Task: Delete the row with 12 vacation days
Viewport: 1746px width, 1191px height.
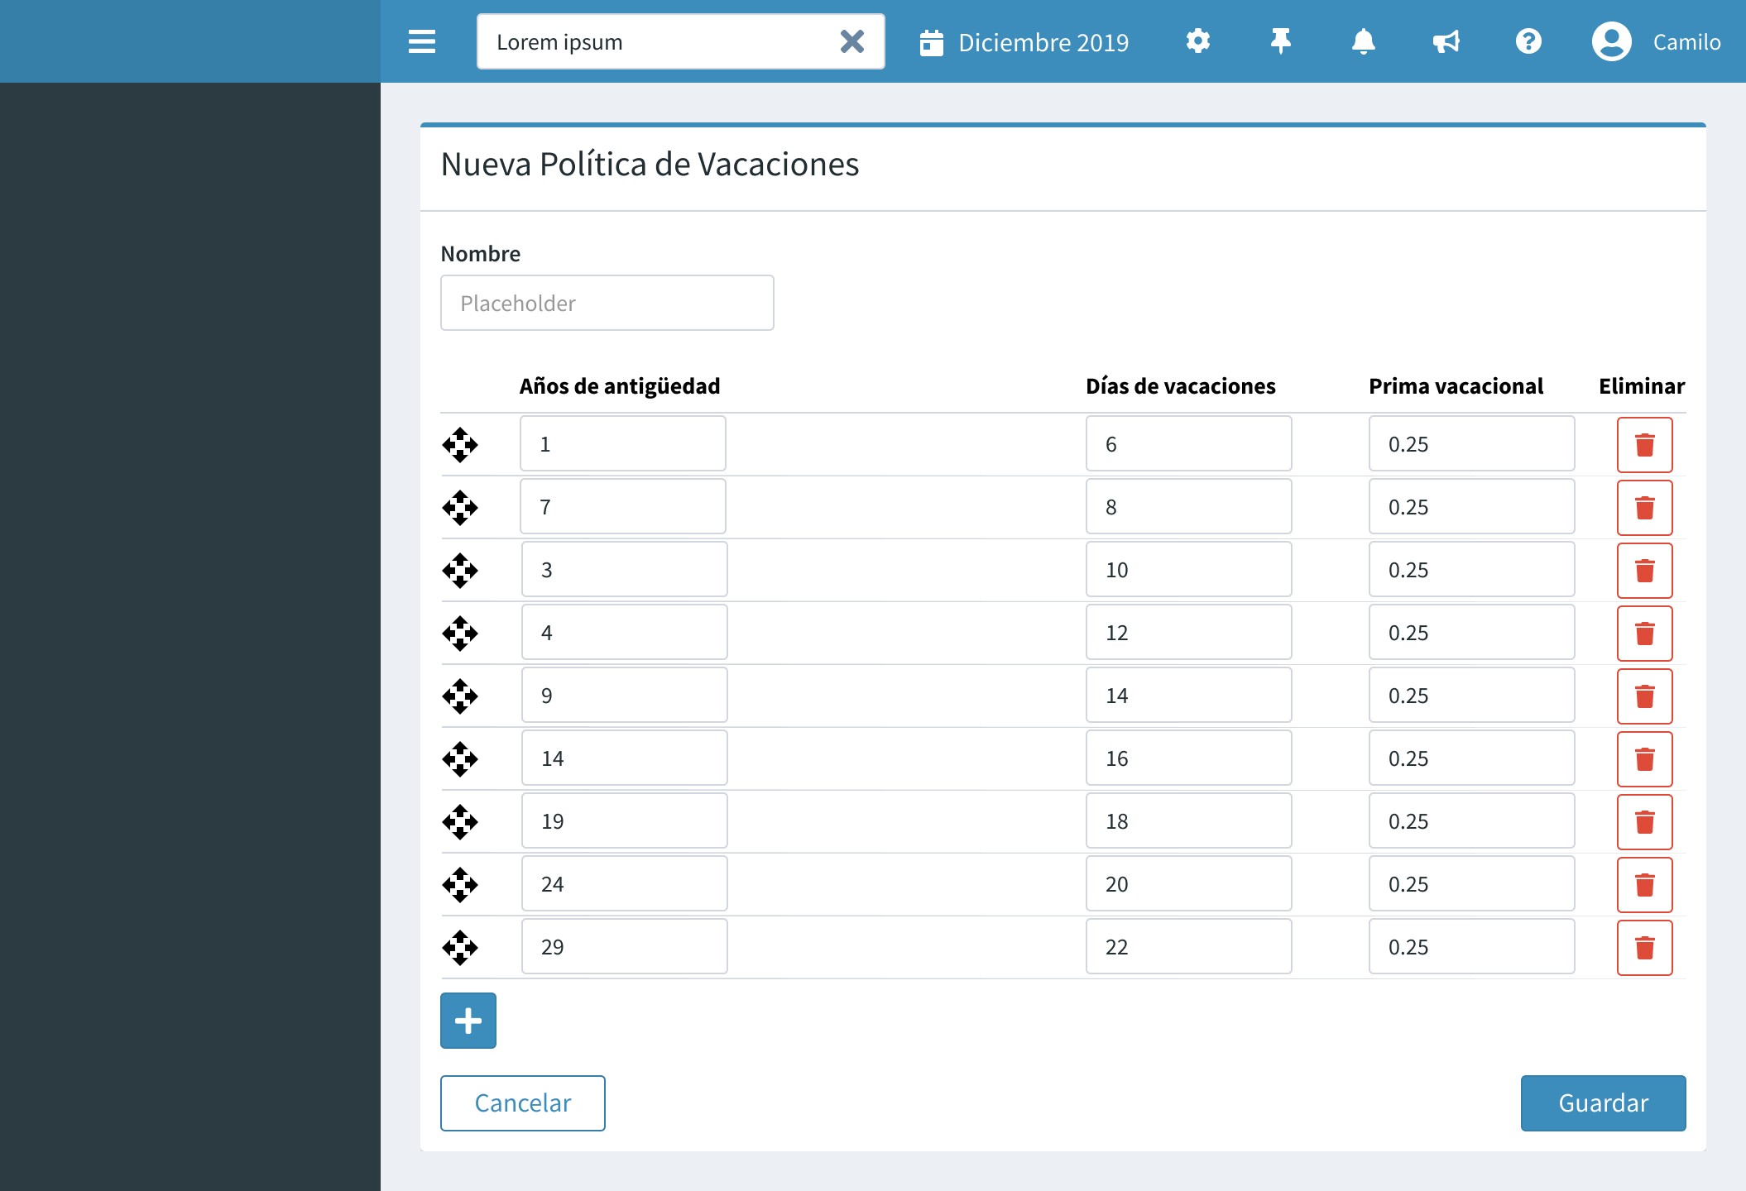Action: [1644, 634]
